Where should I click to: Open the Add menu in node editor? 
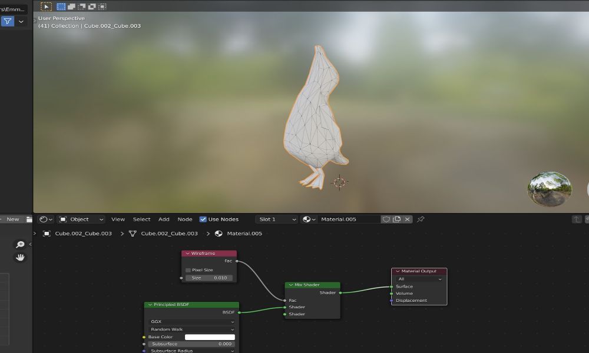click(164, 219)
